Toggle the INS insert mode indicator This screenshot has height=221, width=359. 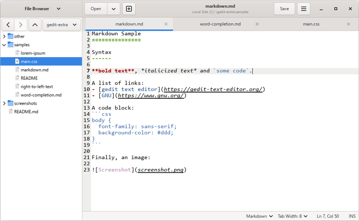click(x=352, y=216)
